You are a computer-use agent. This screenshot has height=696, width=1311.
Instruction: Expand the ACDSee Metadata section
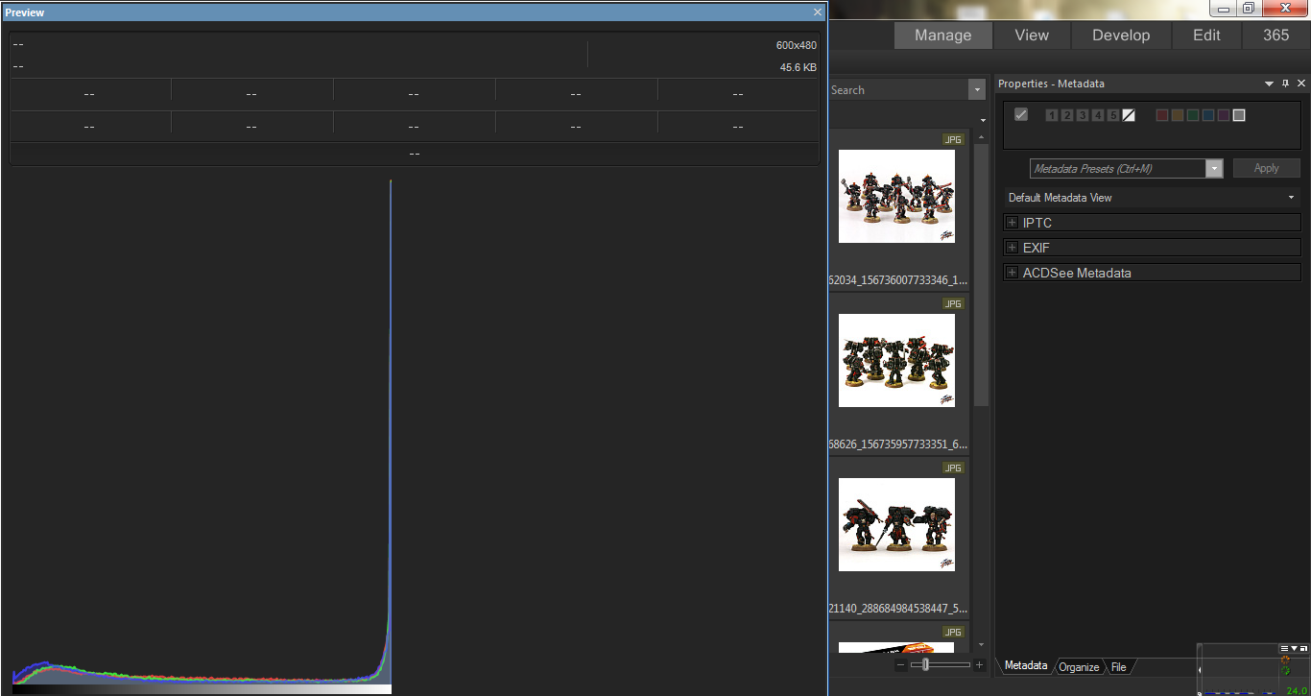pos(1012,273)
